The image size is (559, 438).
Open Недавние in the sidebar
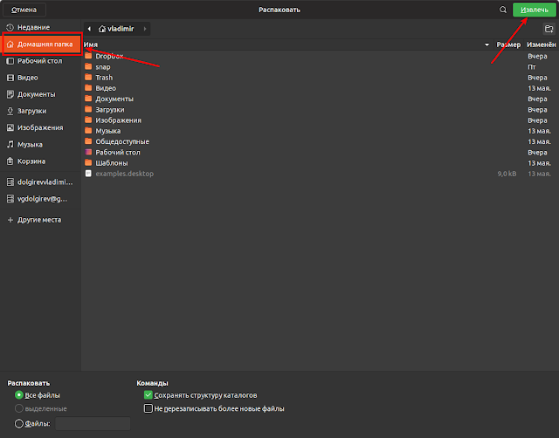pyautogui.click(x=41, y=27)
